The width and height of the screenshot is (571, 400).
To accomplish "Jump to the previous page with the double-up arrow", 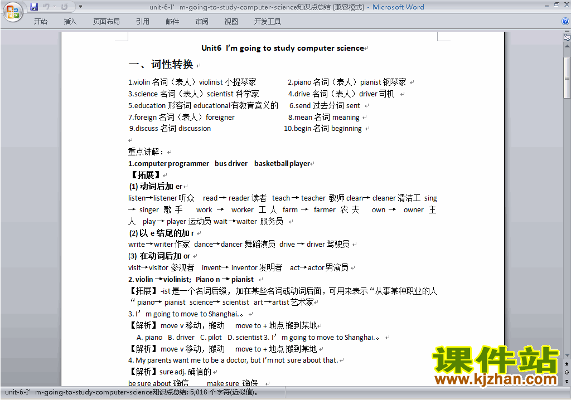I will pos(567,364).
